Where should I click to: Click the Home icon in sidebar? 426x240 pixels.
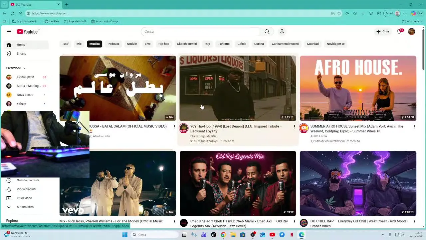(x=9, y=45)
